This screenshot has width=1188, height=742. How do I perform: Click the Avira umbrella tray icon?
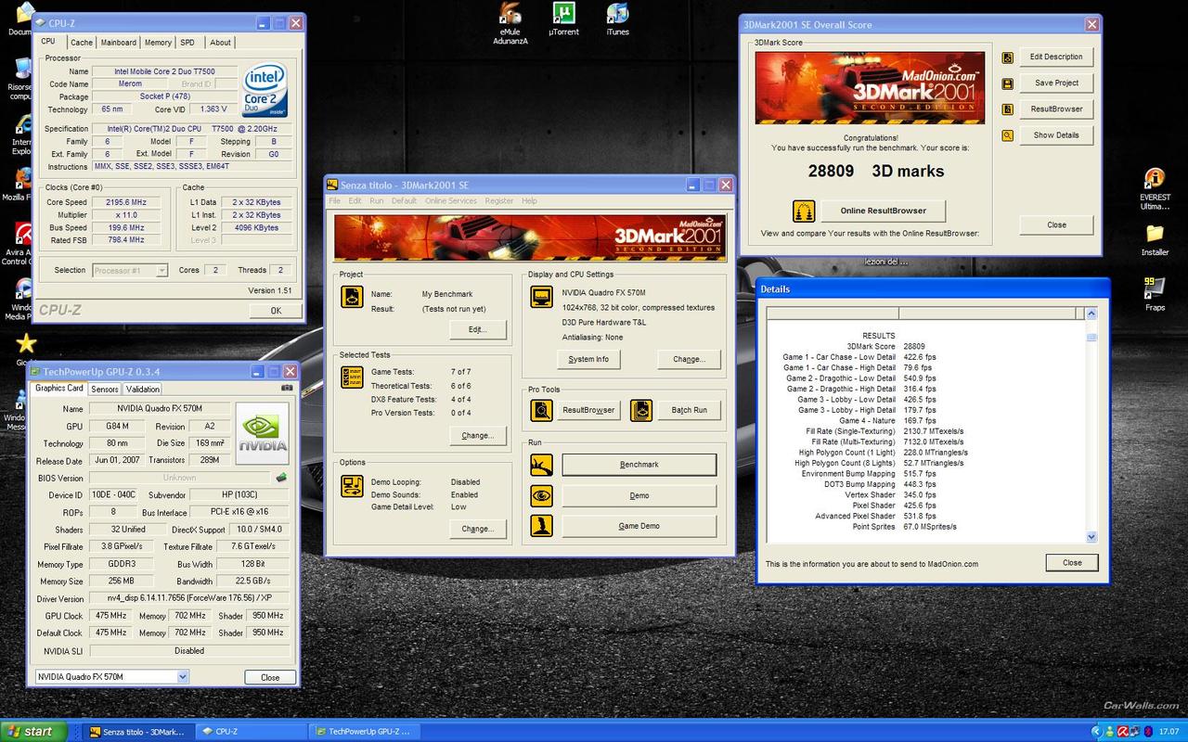click(x=1121, y=732)
